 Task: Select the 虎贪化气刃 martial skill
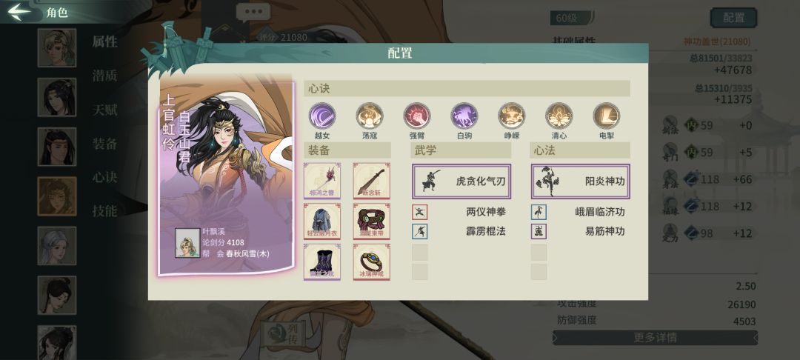(x=461, y=181)
